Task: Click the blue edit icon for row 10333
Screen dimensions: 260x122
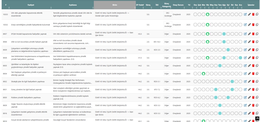Action: 245,14
